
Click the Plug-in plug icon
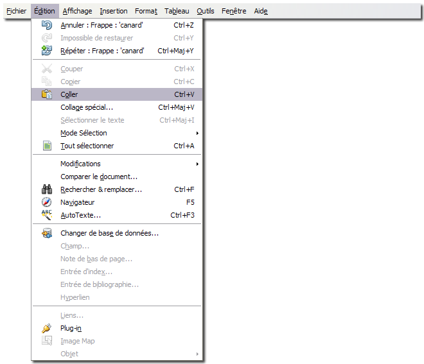[47, 328]
